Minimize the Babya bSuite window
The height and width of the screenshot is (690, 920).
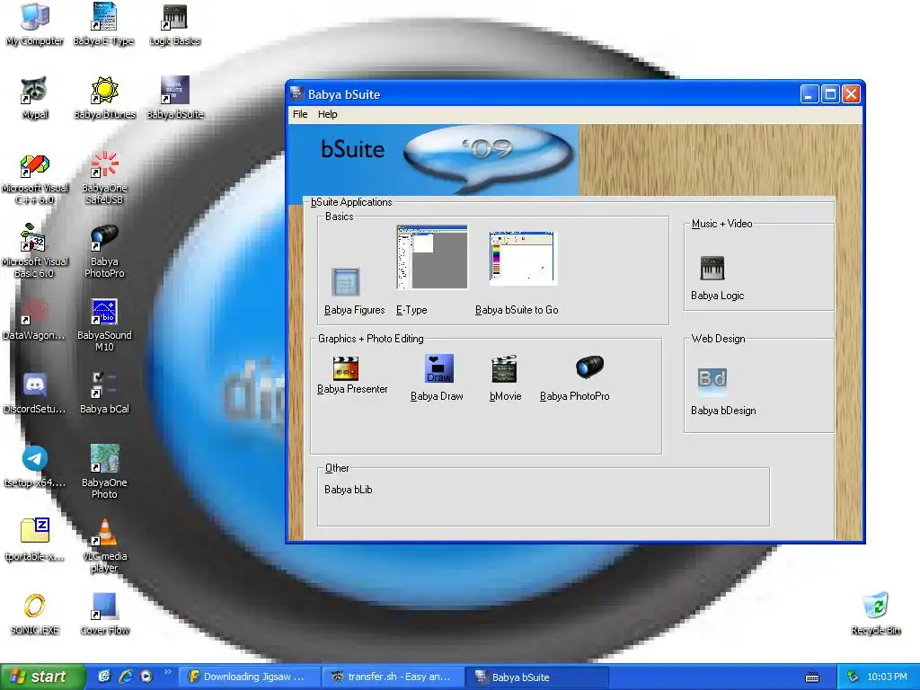click(x=809, y=93)
